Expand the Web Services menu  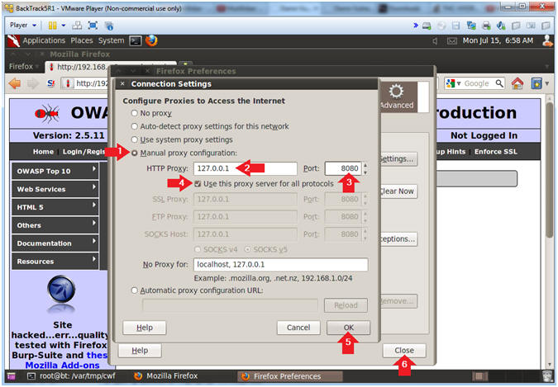coord(55,190)
